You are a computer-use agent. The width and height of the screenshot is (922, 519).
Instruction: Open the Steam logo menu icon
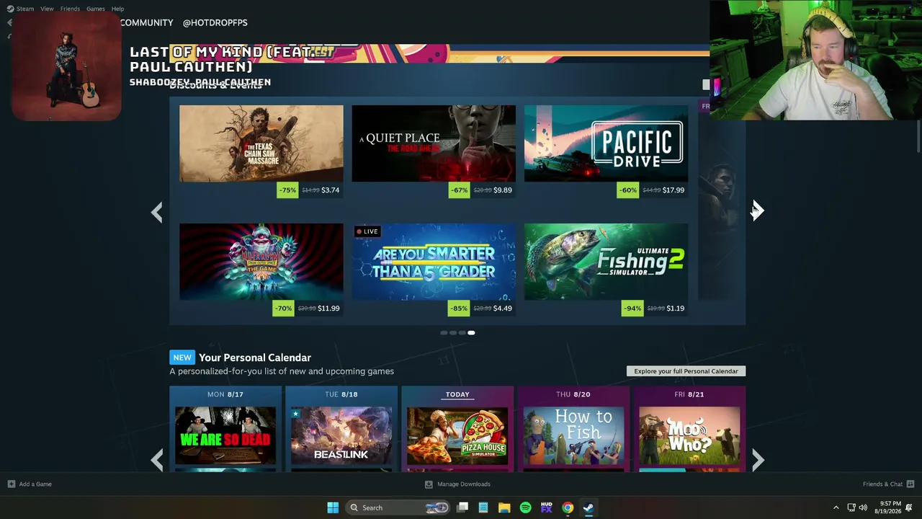click(x=10, y=9)
